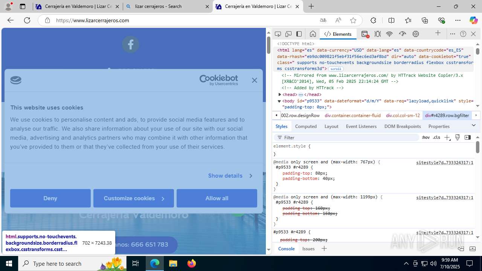Image resolution: width=482 pixels, height=271 pixels.
Task: View site information lock icon
Action: [x=47, y=20]
